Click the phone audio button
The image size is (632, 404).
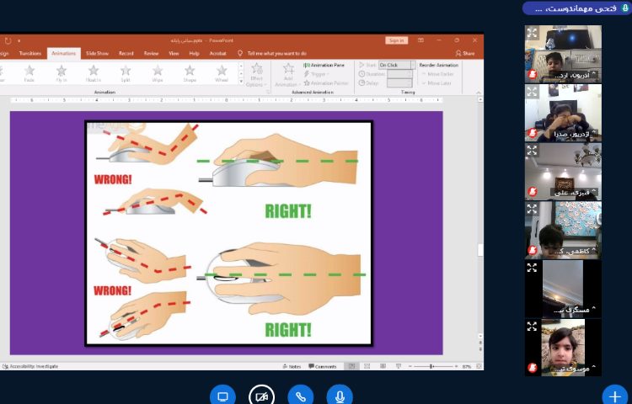(301, 396)
